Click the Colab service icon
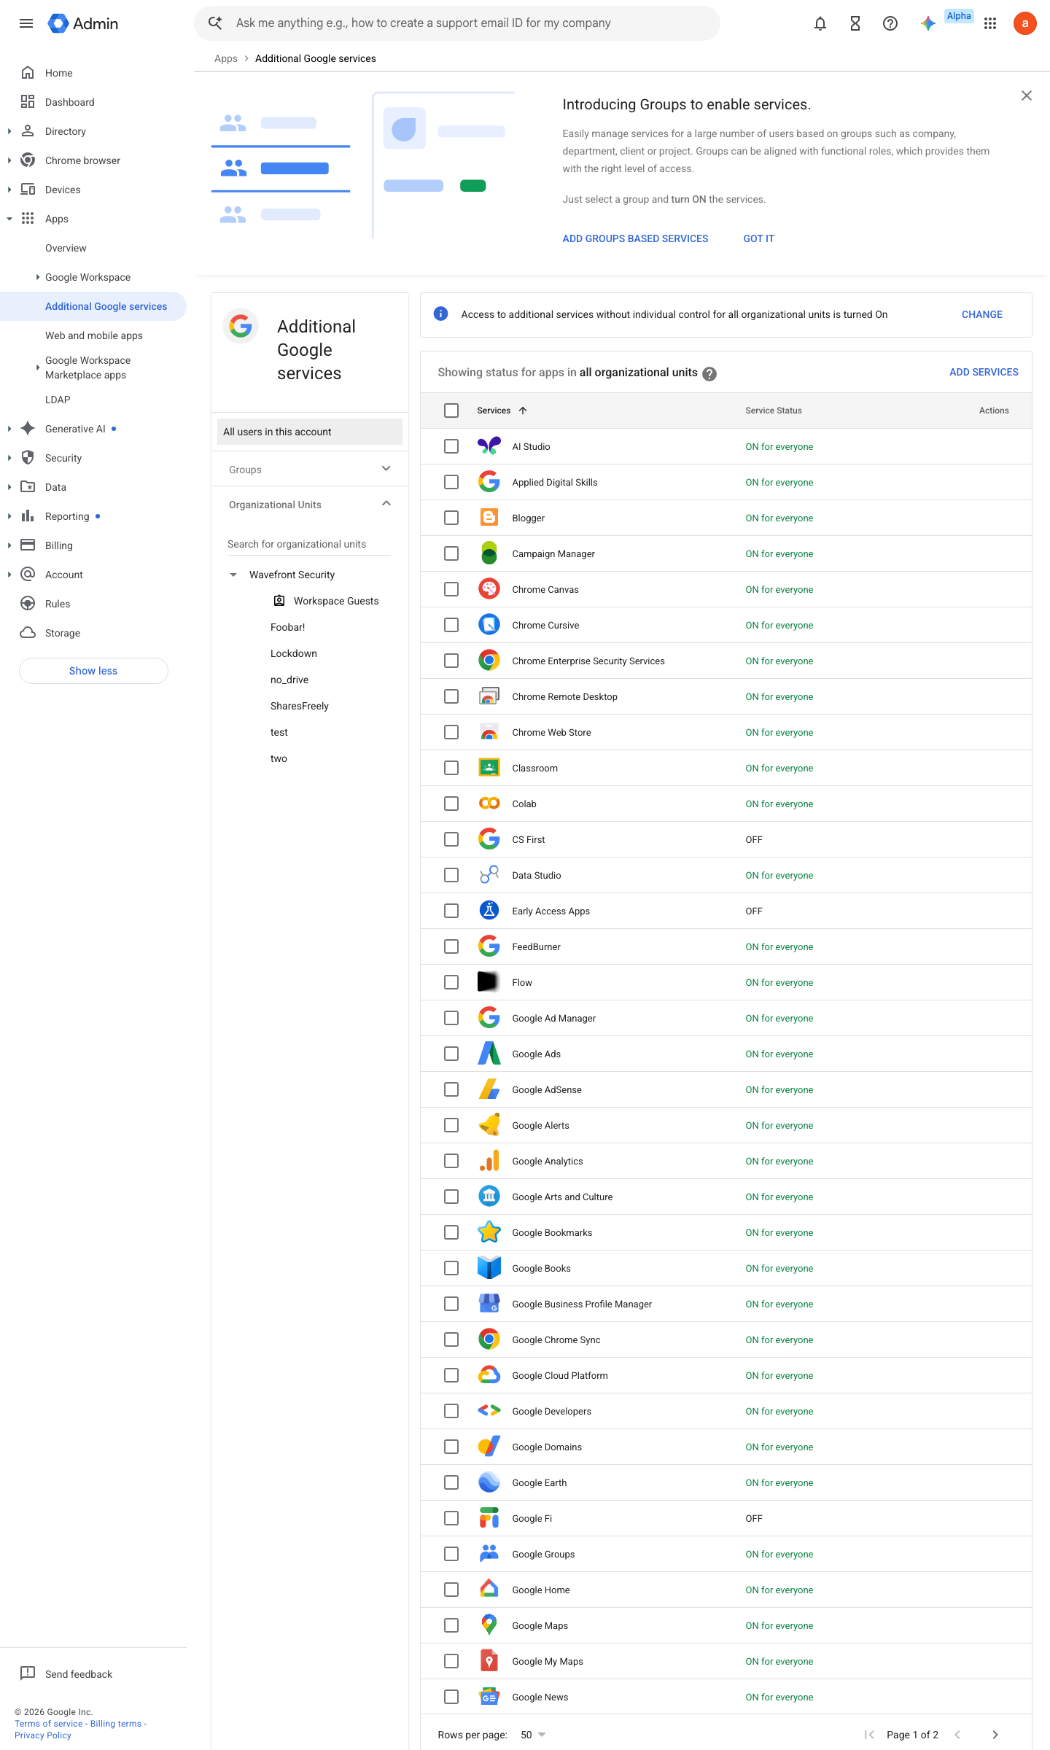The image size is (1050, 1750). [x=489, y=803]
